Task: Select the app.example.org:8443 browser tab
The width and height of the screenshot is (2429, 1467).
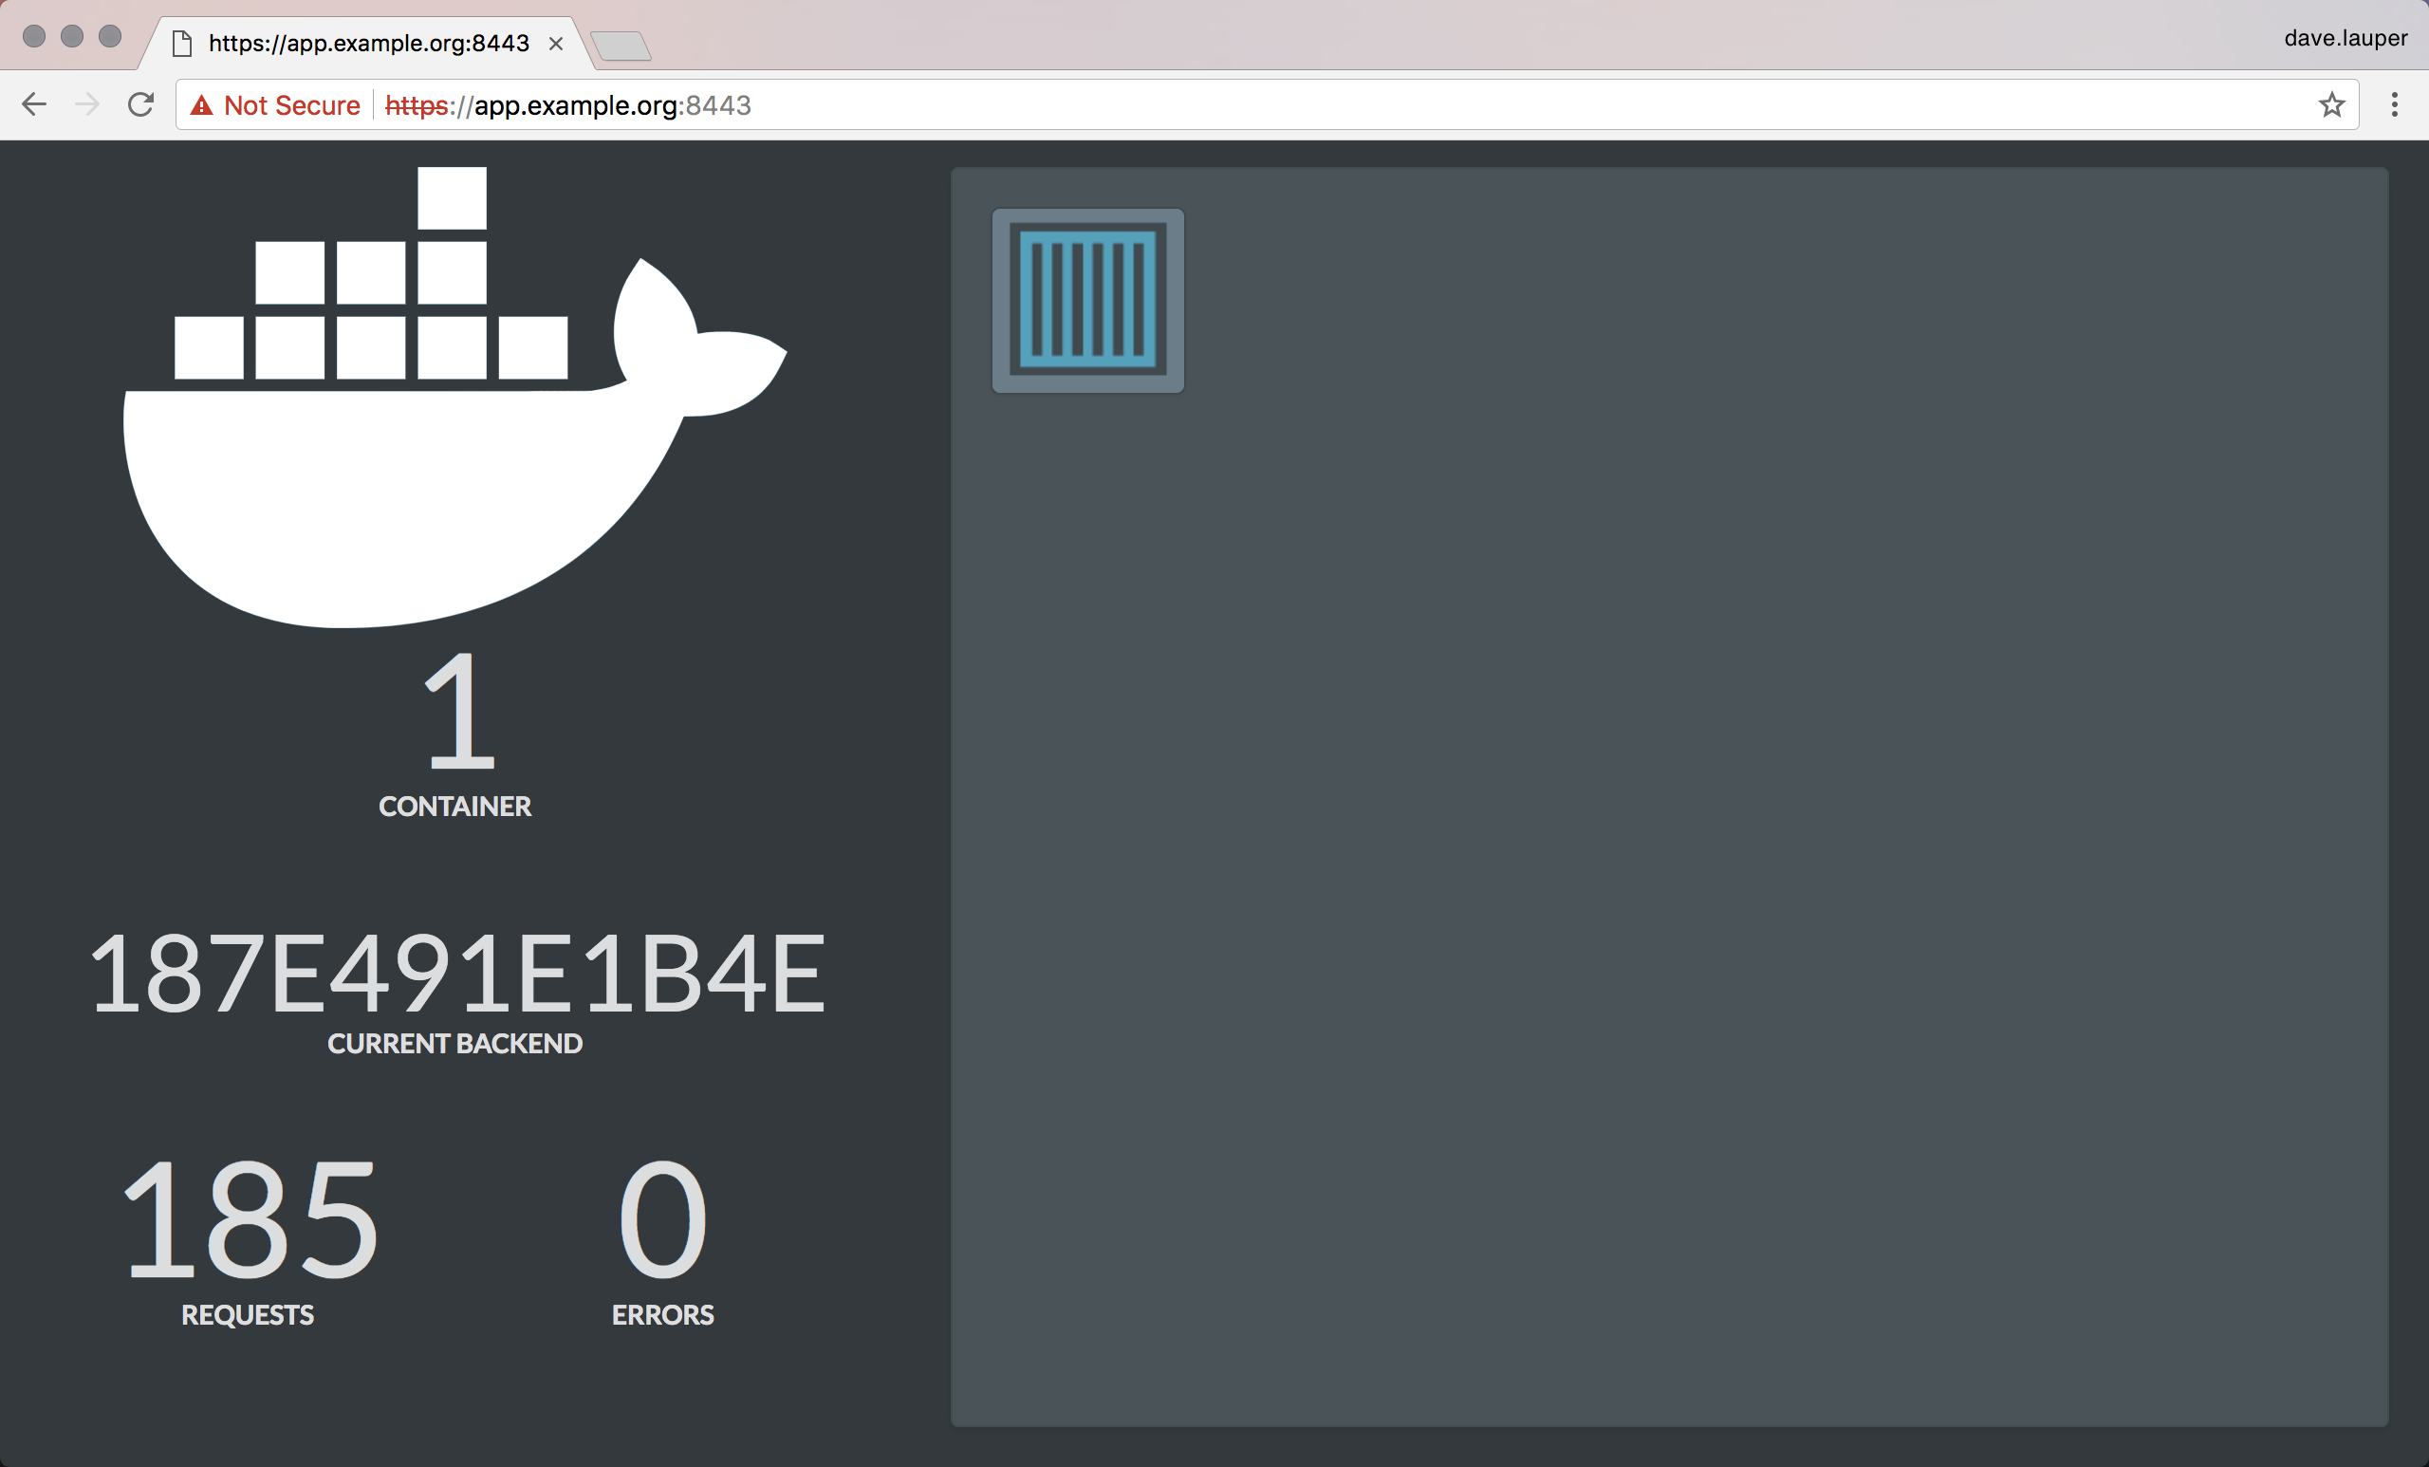Action: (x=364, y=43)
